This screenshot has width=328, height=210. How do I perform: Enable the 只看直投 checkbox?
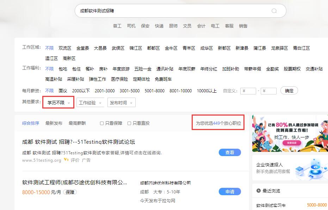tap(129, 123)
